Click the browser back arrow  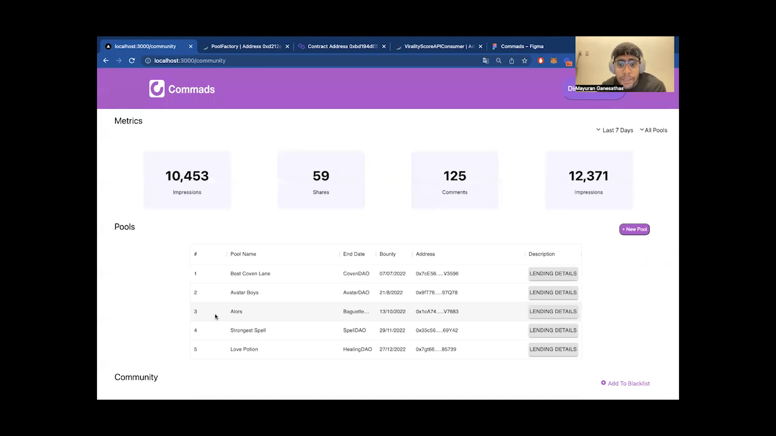[x=105, y=61]
